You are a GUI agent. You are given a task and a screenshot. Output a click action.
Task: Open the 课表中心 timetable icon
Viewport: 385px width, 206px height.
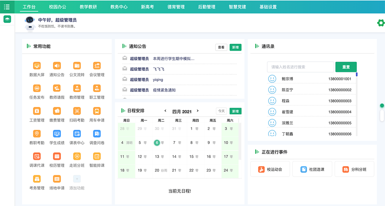point(77,134)
